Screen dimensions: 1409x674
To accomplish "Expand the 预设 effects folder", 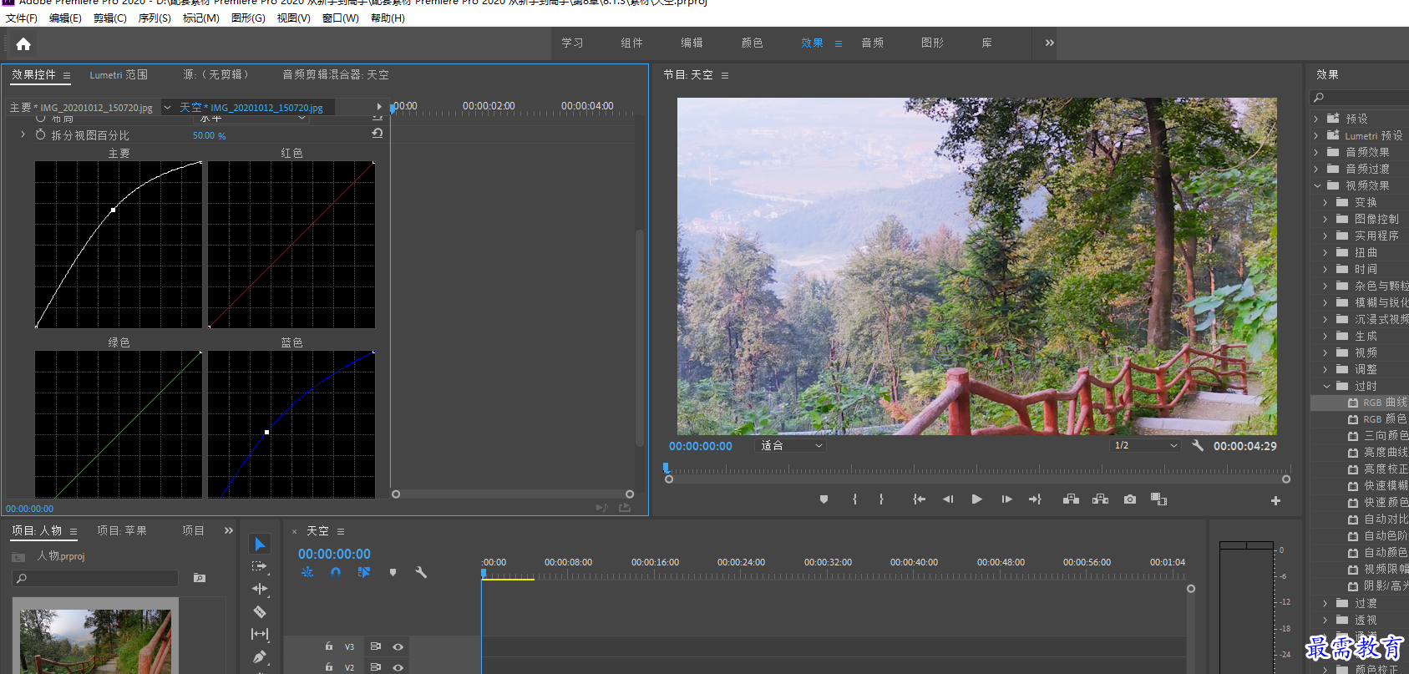I will tap(1316, 119).
